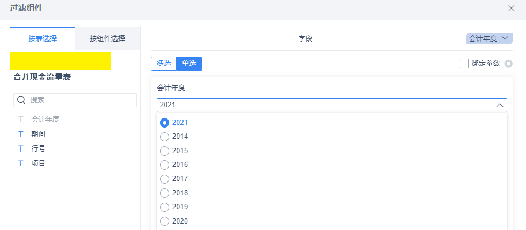Screen dimensions: 526x230
Task: Click the search magnifier icon
Action: (x=21, y=100)
